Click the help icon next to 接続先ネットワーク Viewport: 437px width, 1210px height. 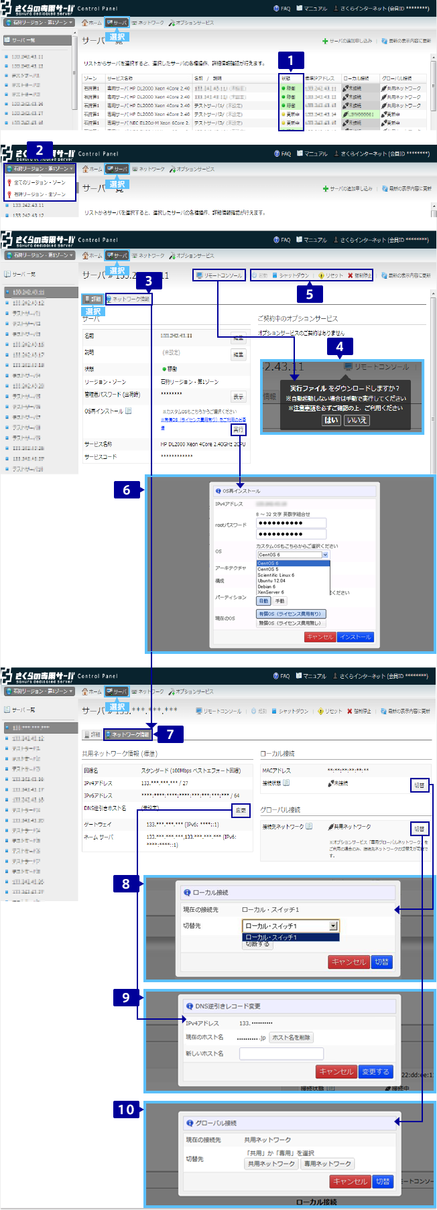309,826
